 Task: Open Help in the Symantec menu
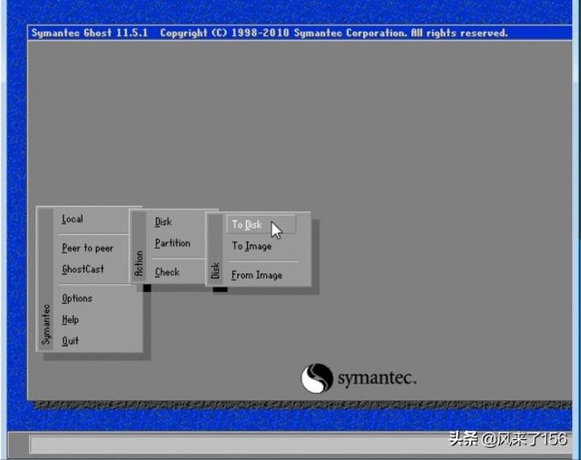(x=70, y=319)
